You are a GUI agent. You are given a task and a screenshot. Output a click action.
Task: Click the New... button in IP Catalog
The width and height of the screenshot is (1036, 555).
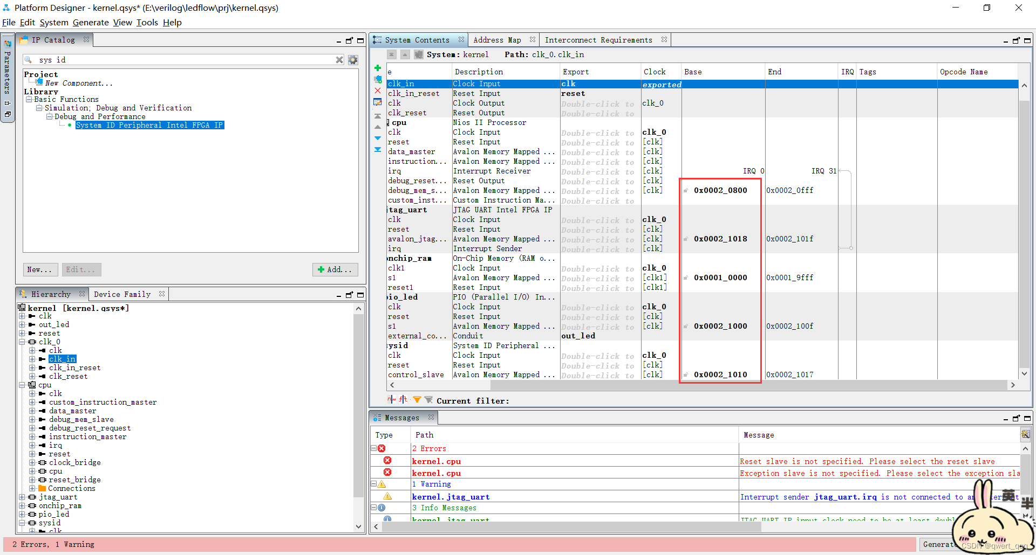pyautogui.click(x=40, y=269)
